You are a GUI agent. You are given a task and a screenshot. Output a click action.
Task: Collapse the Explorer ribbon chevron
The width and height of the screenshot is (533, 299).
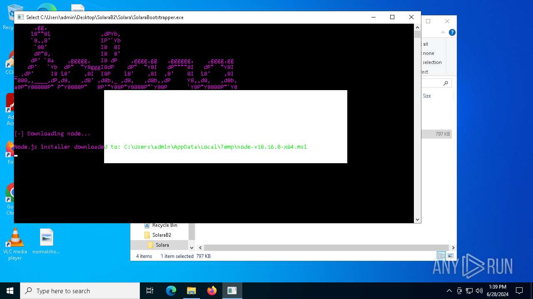click(x=443, y=32)
